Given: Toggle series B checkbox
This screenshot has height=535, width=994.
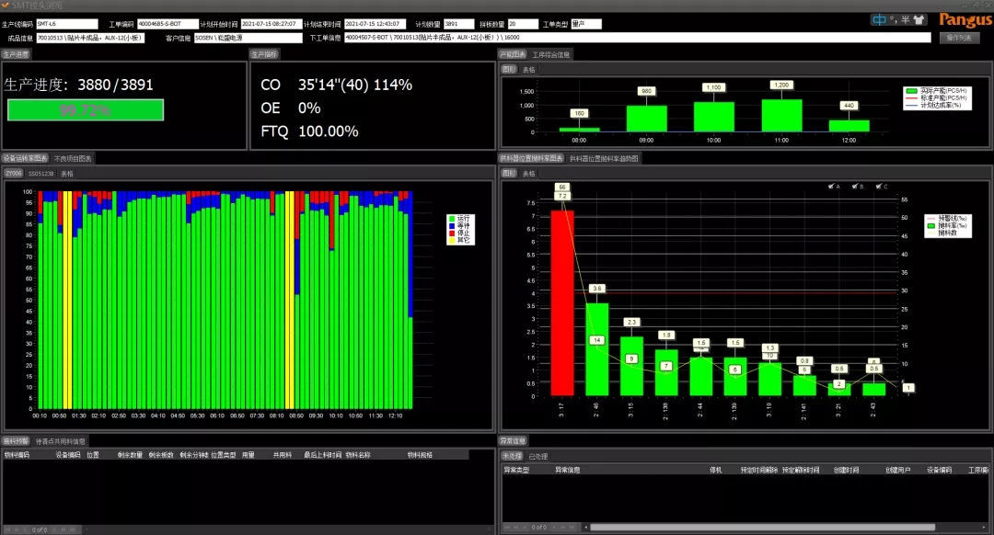Looking at the screenshot, I should (855, 187).
